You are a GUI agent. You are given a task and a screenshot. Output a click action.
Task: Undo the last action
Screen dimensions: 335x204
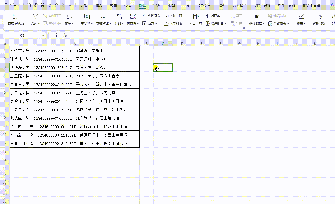click(x=56, y=5)
